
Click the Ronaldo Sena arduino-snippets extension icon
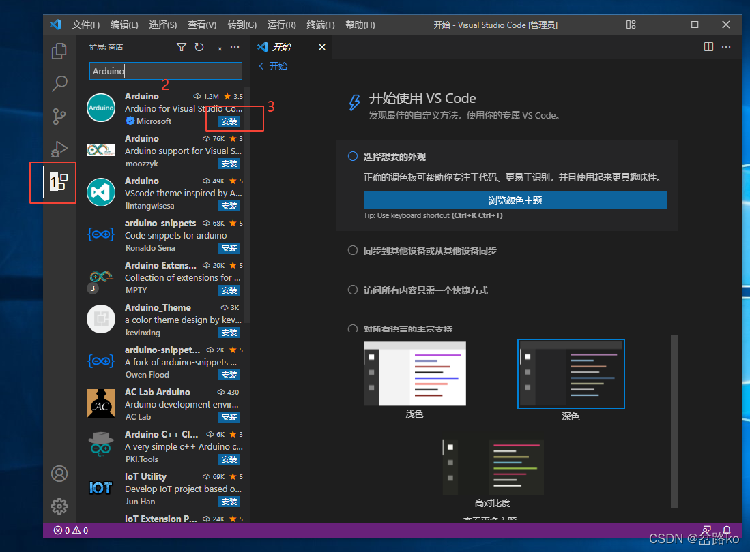click(x=101, y=234)
